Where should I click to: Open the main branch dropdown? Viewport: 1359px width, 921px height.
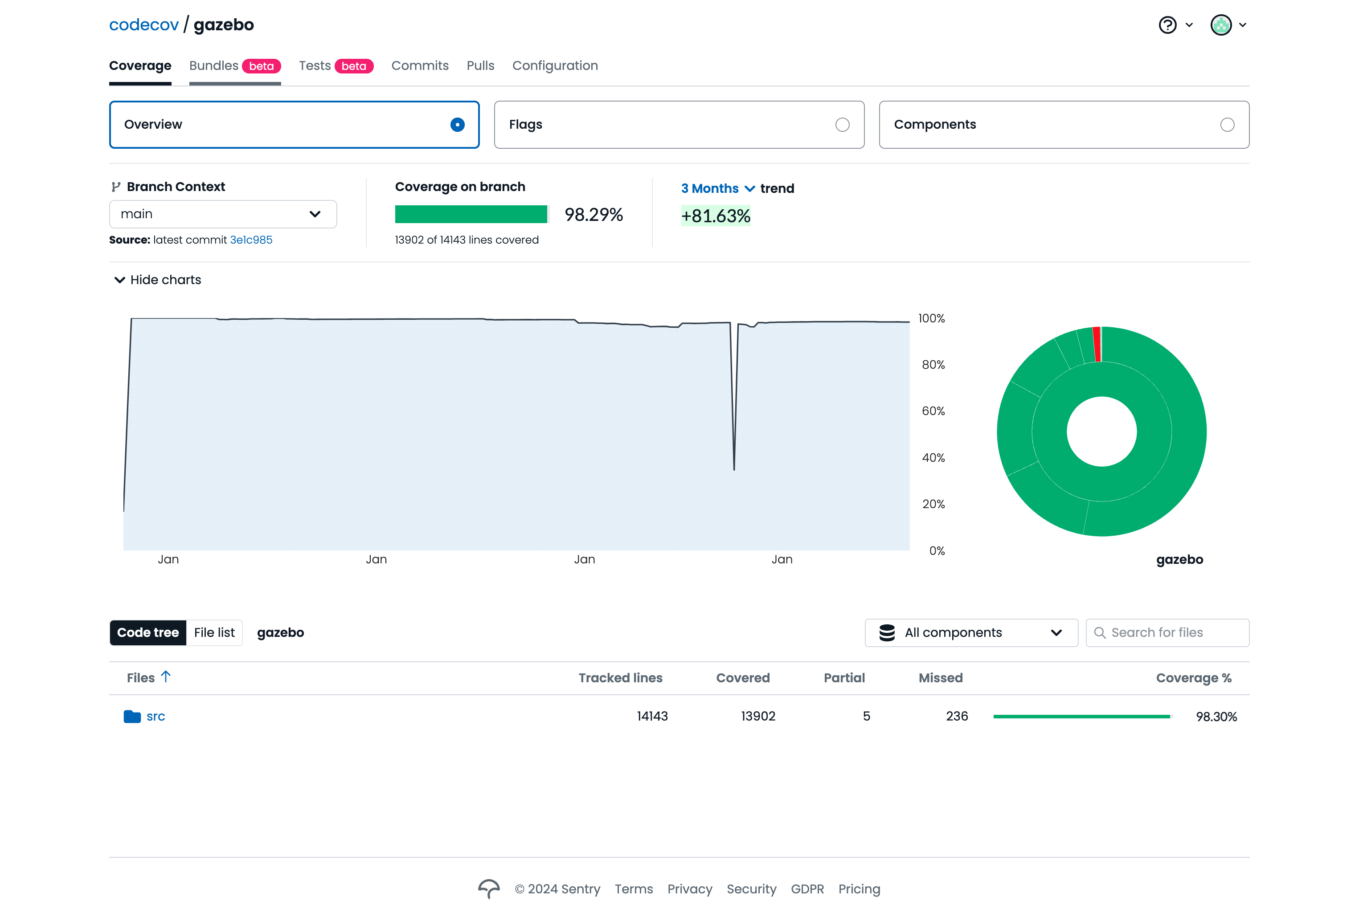pyautogui.click(x=223, y=214)
